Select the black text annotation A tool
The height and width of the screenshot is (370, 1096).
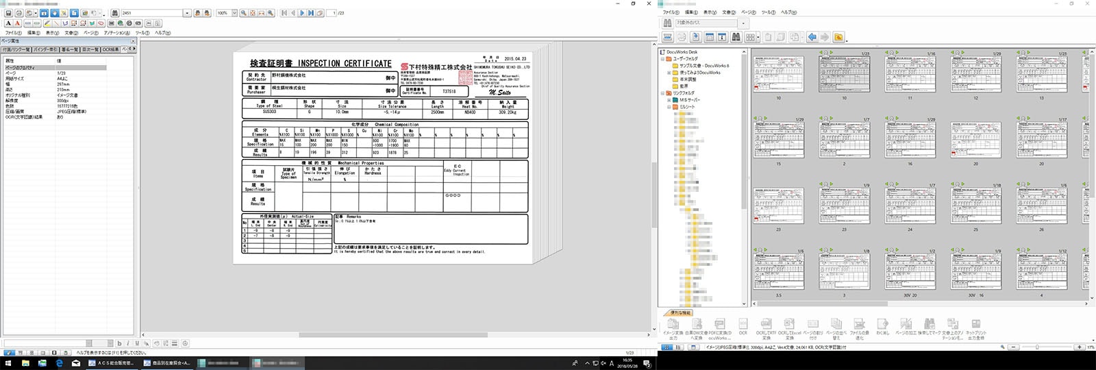[8, 23]
